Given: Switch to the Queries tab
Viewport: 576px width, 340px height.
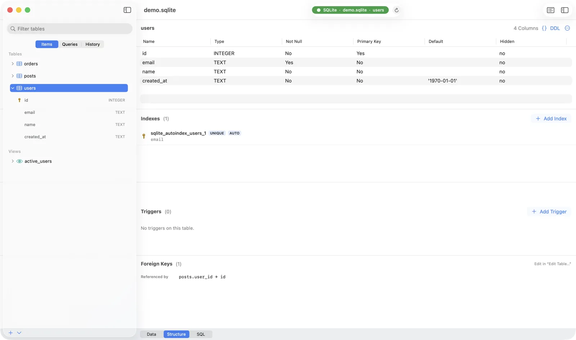Looking at the screenshot, I should pyautogui.click(x=70, y=44).
